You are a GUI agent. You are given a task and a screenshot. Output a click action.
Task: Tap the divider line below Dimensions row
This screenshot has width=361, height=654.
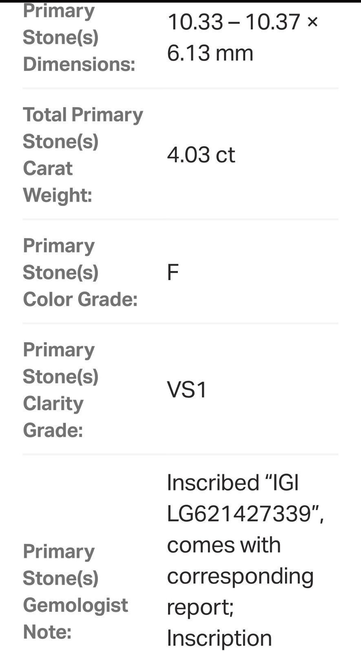pos(180,88)
